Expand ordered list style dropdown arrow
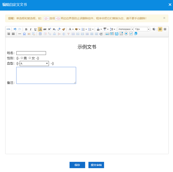The image size is (173, 172). point(86,29)
